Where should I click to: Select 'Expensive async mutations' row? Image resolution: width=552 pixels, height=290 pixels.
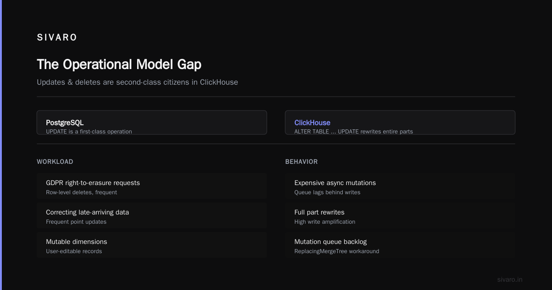point(400,186)
